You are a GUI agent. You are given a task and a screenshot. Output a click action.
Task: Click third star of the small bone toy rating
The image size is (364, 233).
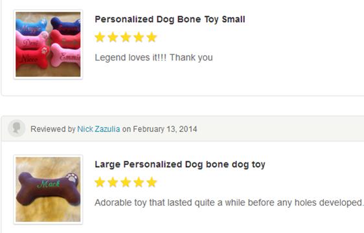126,37
